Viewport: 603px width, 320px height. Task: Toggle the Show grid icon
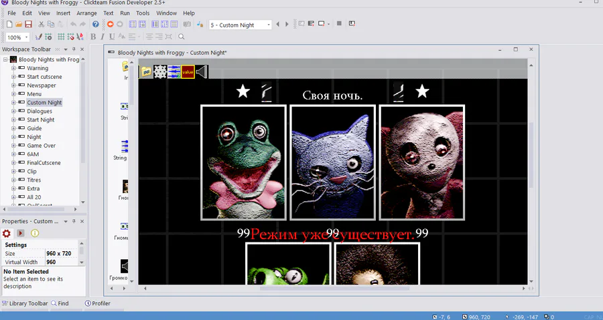click(x=61, y=37)
